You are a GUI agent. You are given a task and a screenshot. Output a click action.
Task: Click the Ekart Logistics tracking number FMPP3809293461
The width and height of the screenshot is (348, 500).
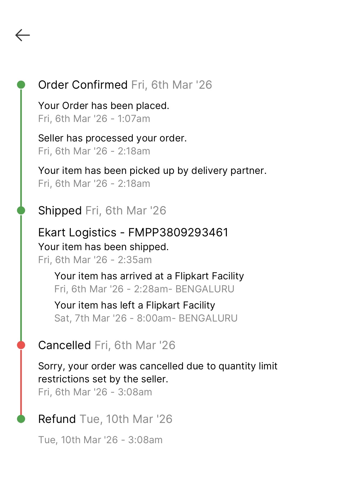coord(178,233)
